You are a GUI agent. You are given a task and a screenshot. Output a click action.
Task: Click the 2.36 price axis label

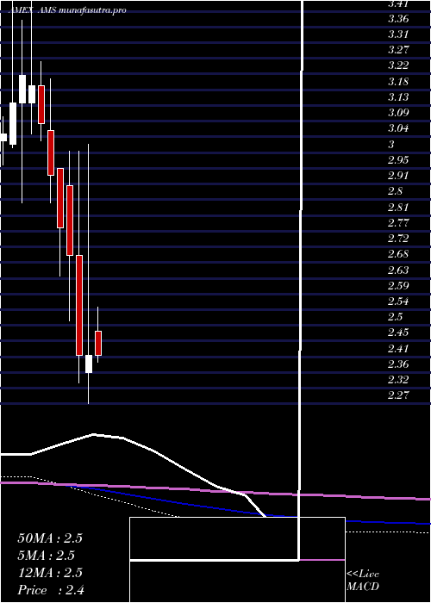click(x=398, y=364)
